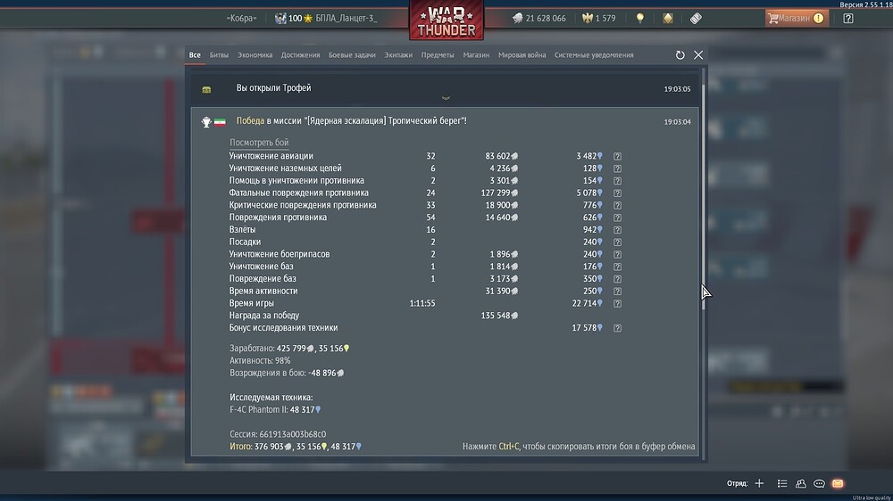Open the help question mark in top bar
This screenshot has width=893, height=501.
click(x=847, y=18)
